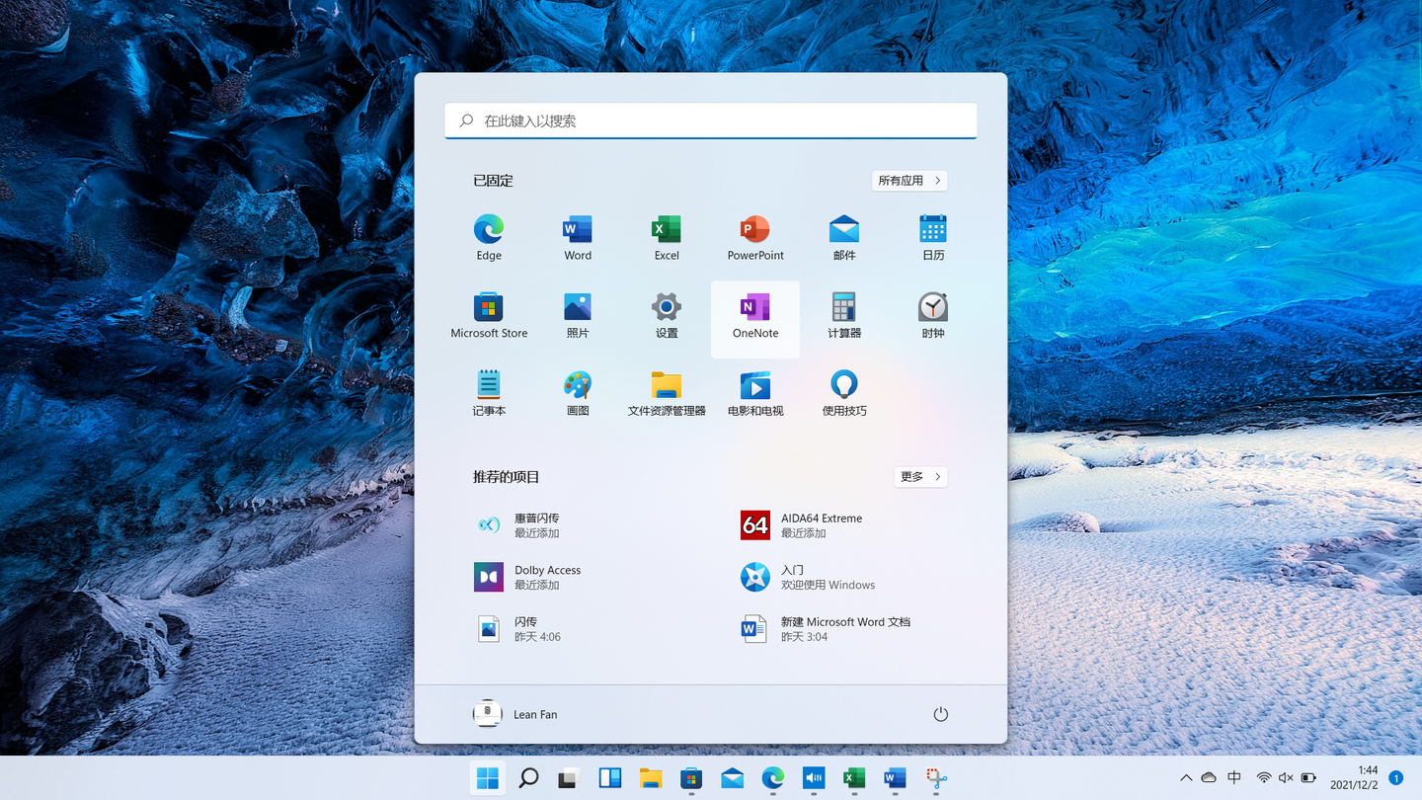1422x800 pixels.
Task: Open the 时钟 clock app
Action: (933, 316)
